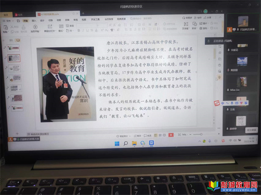261x195 pixels.
Task: Switch to the WPS Home (首页) tab
Action: [x=6, y=15]
